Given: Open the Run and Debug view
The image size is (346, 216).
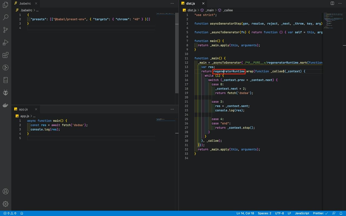Looking at the screenshot, I should tap(5, 42).
